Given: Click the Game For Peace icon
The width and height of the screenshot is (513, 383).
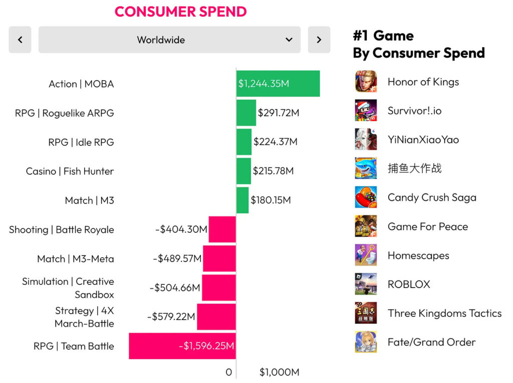Looking at the screenshot, I should (x=366, y=226).
